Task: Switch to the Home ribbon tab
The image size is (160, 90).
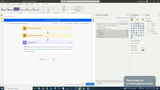Action: coord(8,4)
